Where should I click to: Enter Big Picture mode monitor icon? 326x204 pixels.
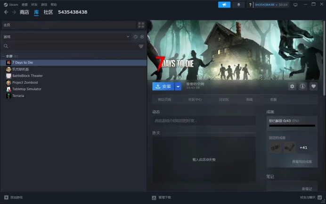295,5
